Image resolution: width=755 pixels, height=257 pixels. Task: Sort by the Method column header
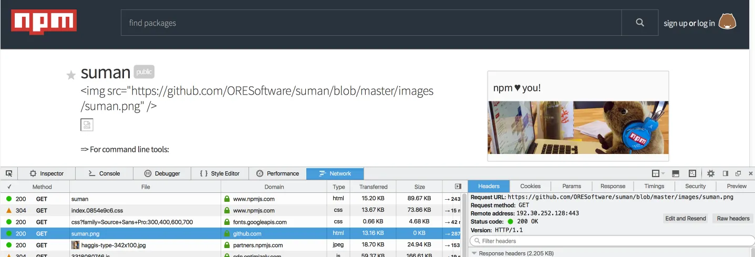pyautogui.click(x=42, y=187)
